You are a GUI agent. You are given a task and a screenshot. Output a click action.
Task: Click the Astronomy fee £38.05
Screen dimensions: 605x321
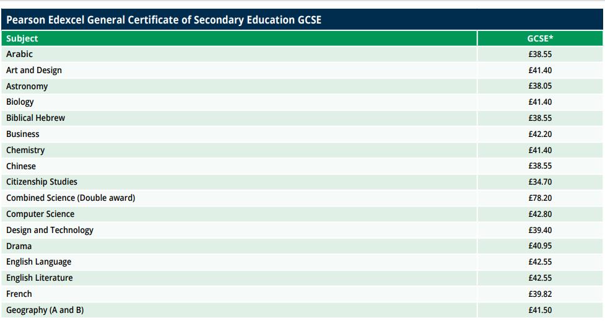540,86
